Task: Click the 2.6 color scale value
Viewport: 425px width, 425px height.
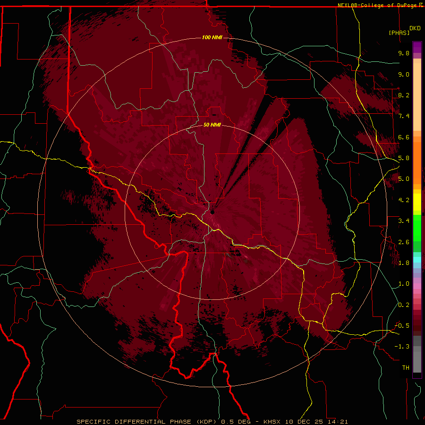Action: (x=404, y=242)
